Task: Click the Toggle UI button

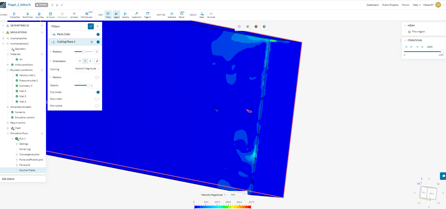Action: [x=147, y=15]
